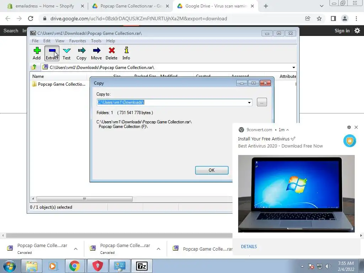Open notification settings gear for 9convert.com
Screen dimensions: 364x273
point(349,127)
